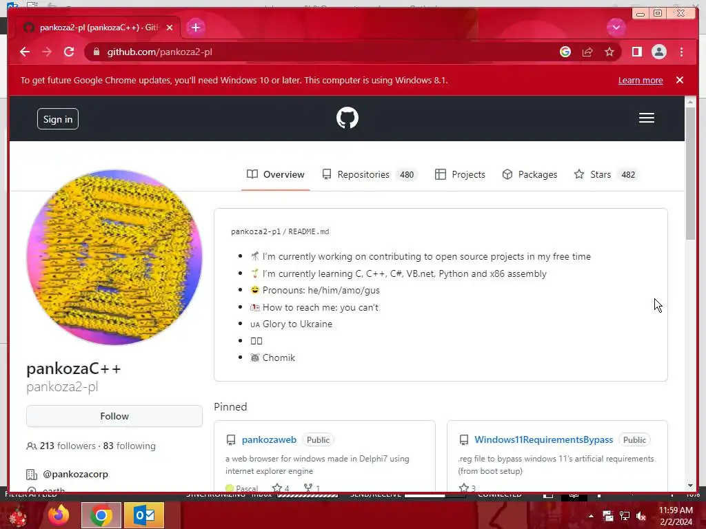Click the Action Center flag tray icon
The height and width of the screenshot is (529, 706).
(x=608, y=516)
